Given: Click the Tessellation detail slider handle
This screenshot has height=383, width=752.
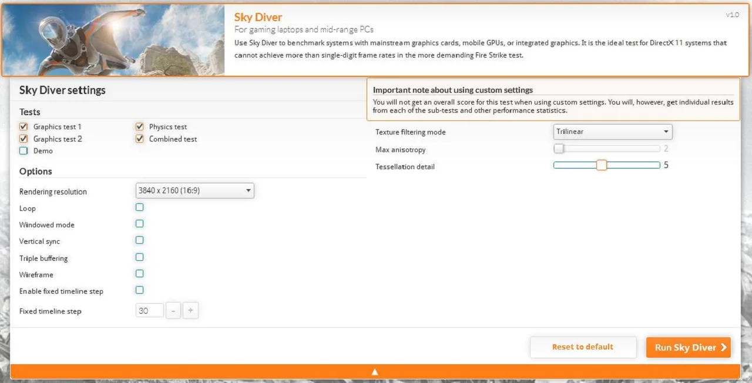Looking at the screenshot, I should tap(601, 165).
